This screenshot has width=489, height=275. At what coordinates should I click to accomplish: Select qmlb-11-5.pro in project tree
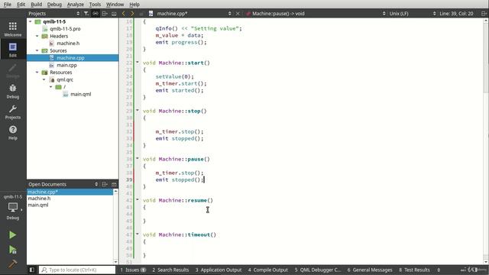pos(65,29)
